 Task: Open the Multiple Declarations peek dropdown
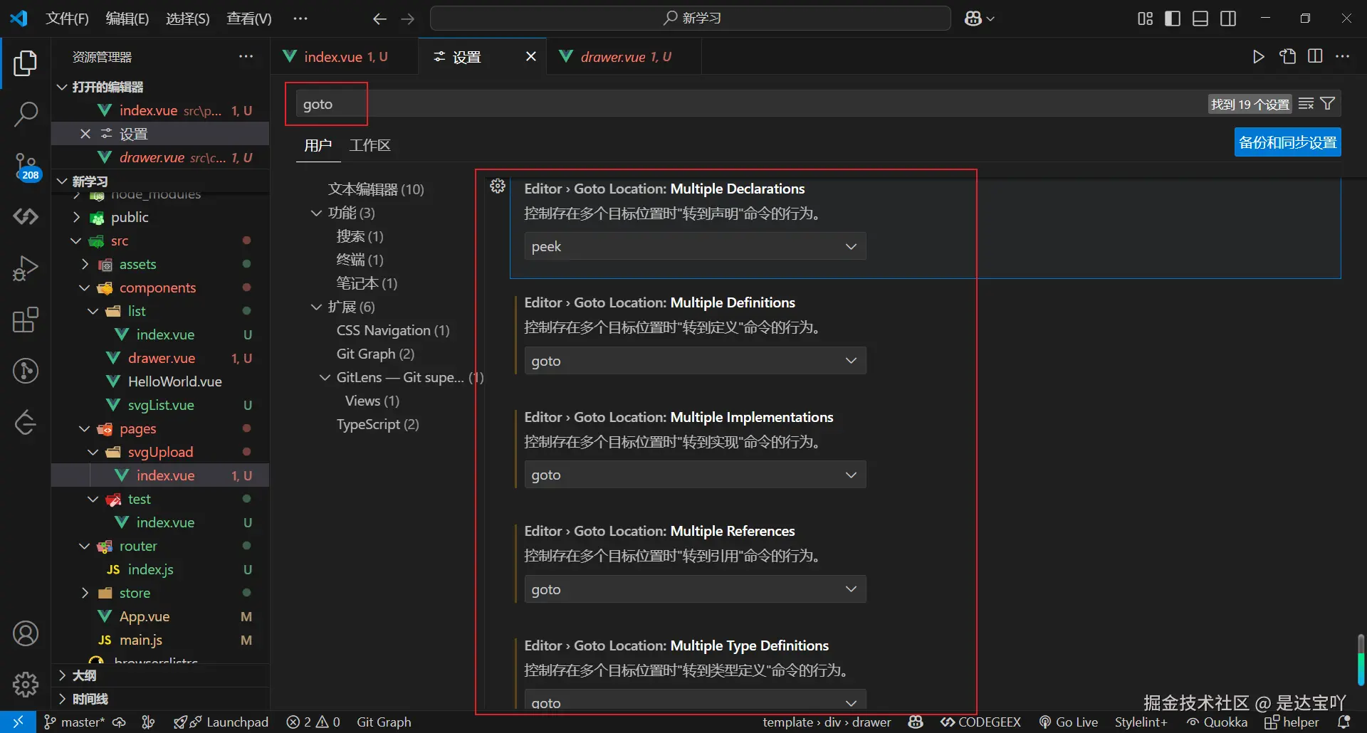pyautogui.click(x=695, y=246)
